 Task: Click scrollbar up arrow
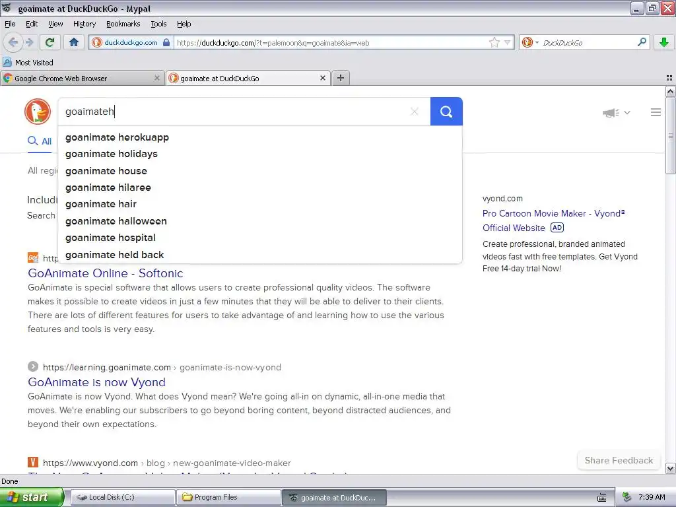670,91
